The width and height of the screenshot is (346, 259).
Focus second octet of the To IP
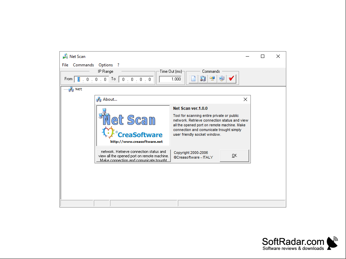pos(132,79)
